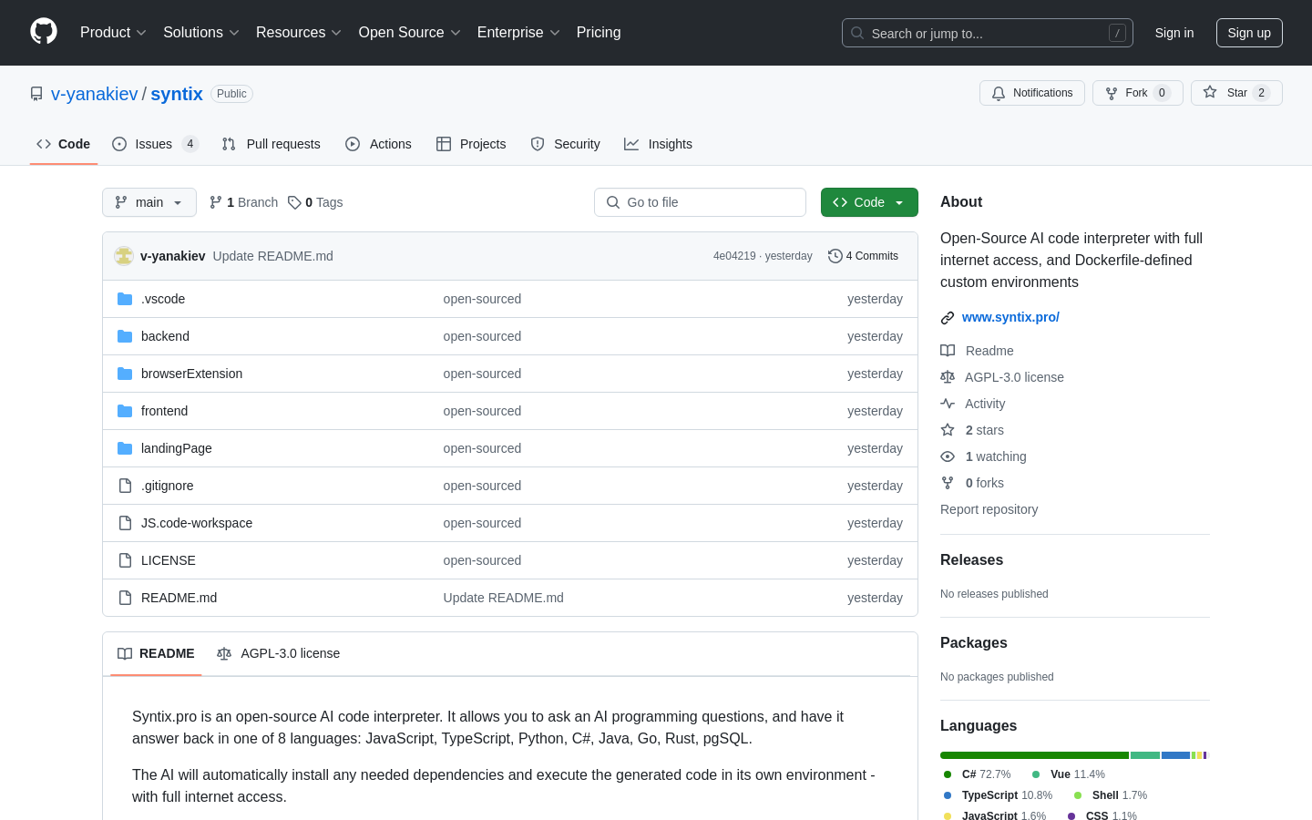Go to the Pricing page
This screenshot has height=820, width=1312.
click(599, 33)
